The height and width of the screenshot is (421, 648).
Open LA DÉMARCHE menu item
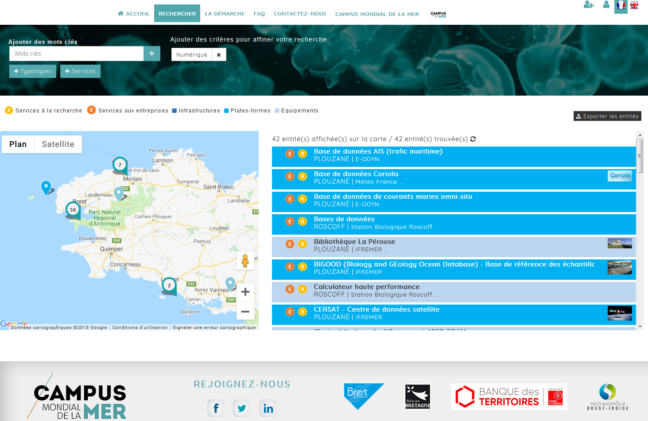225,14
